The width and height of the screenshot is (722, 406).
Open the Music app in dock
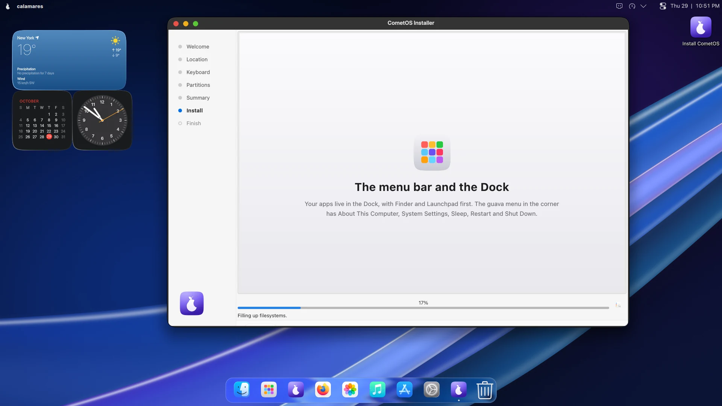pyautogui.click(x=377, y=390)
